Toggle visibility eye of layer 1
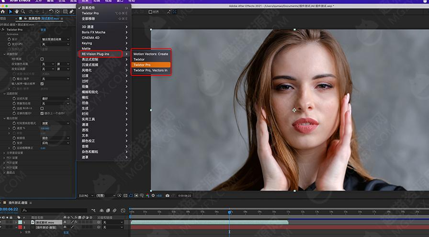429x237 pixels. click(x=1, y=222)
